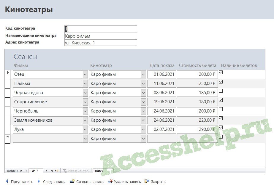The height and width of the screenshot is (188, 274).
Task: Click the empty date field in new row
Action: tap(161, 139)
